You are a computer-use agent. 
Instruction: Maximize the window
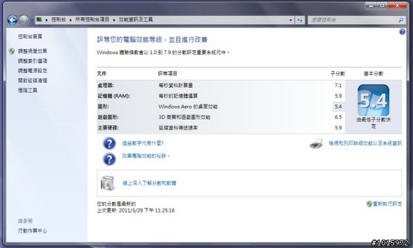click(382, 6)
